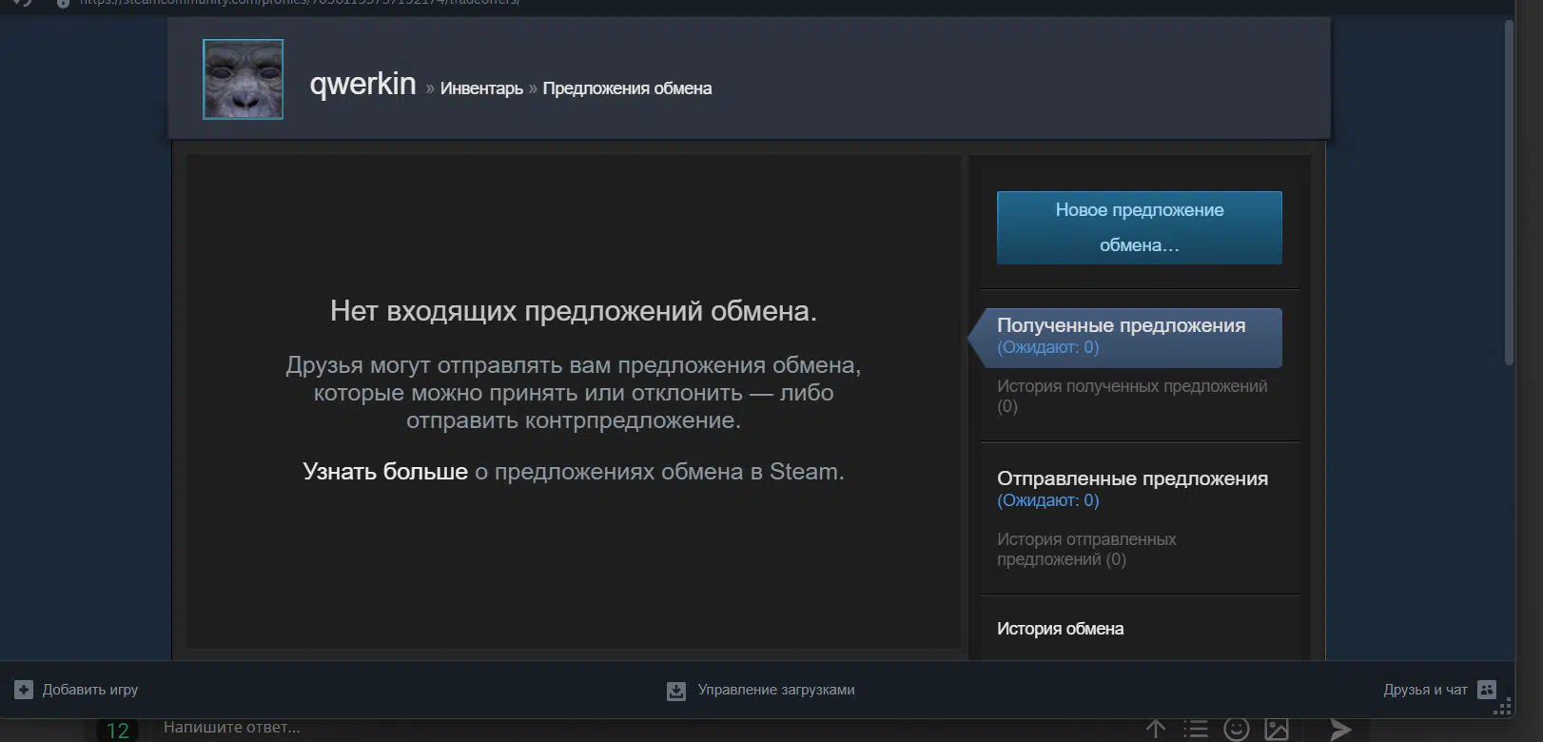Viewport: 1543px width, 742px height.
Task: Open История отправленных предложений (0)
Action: (1086, 549)
